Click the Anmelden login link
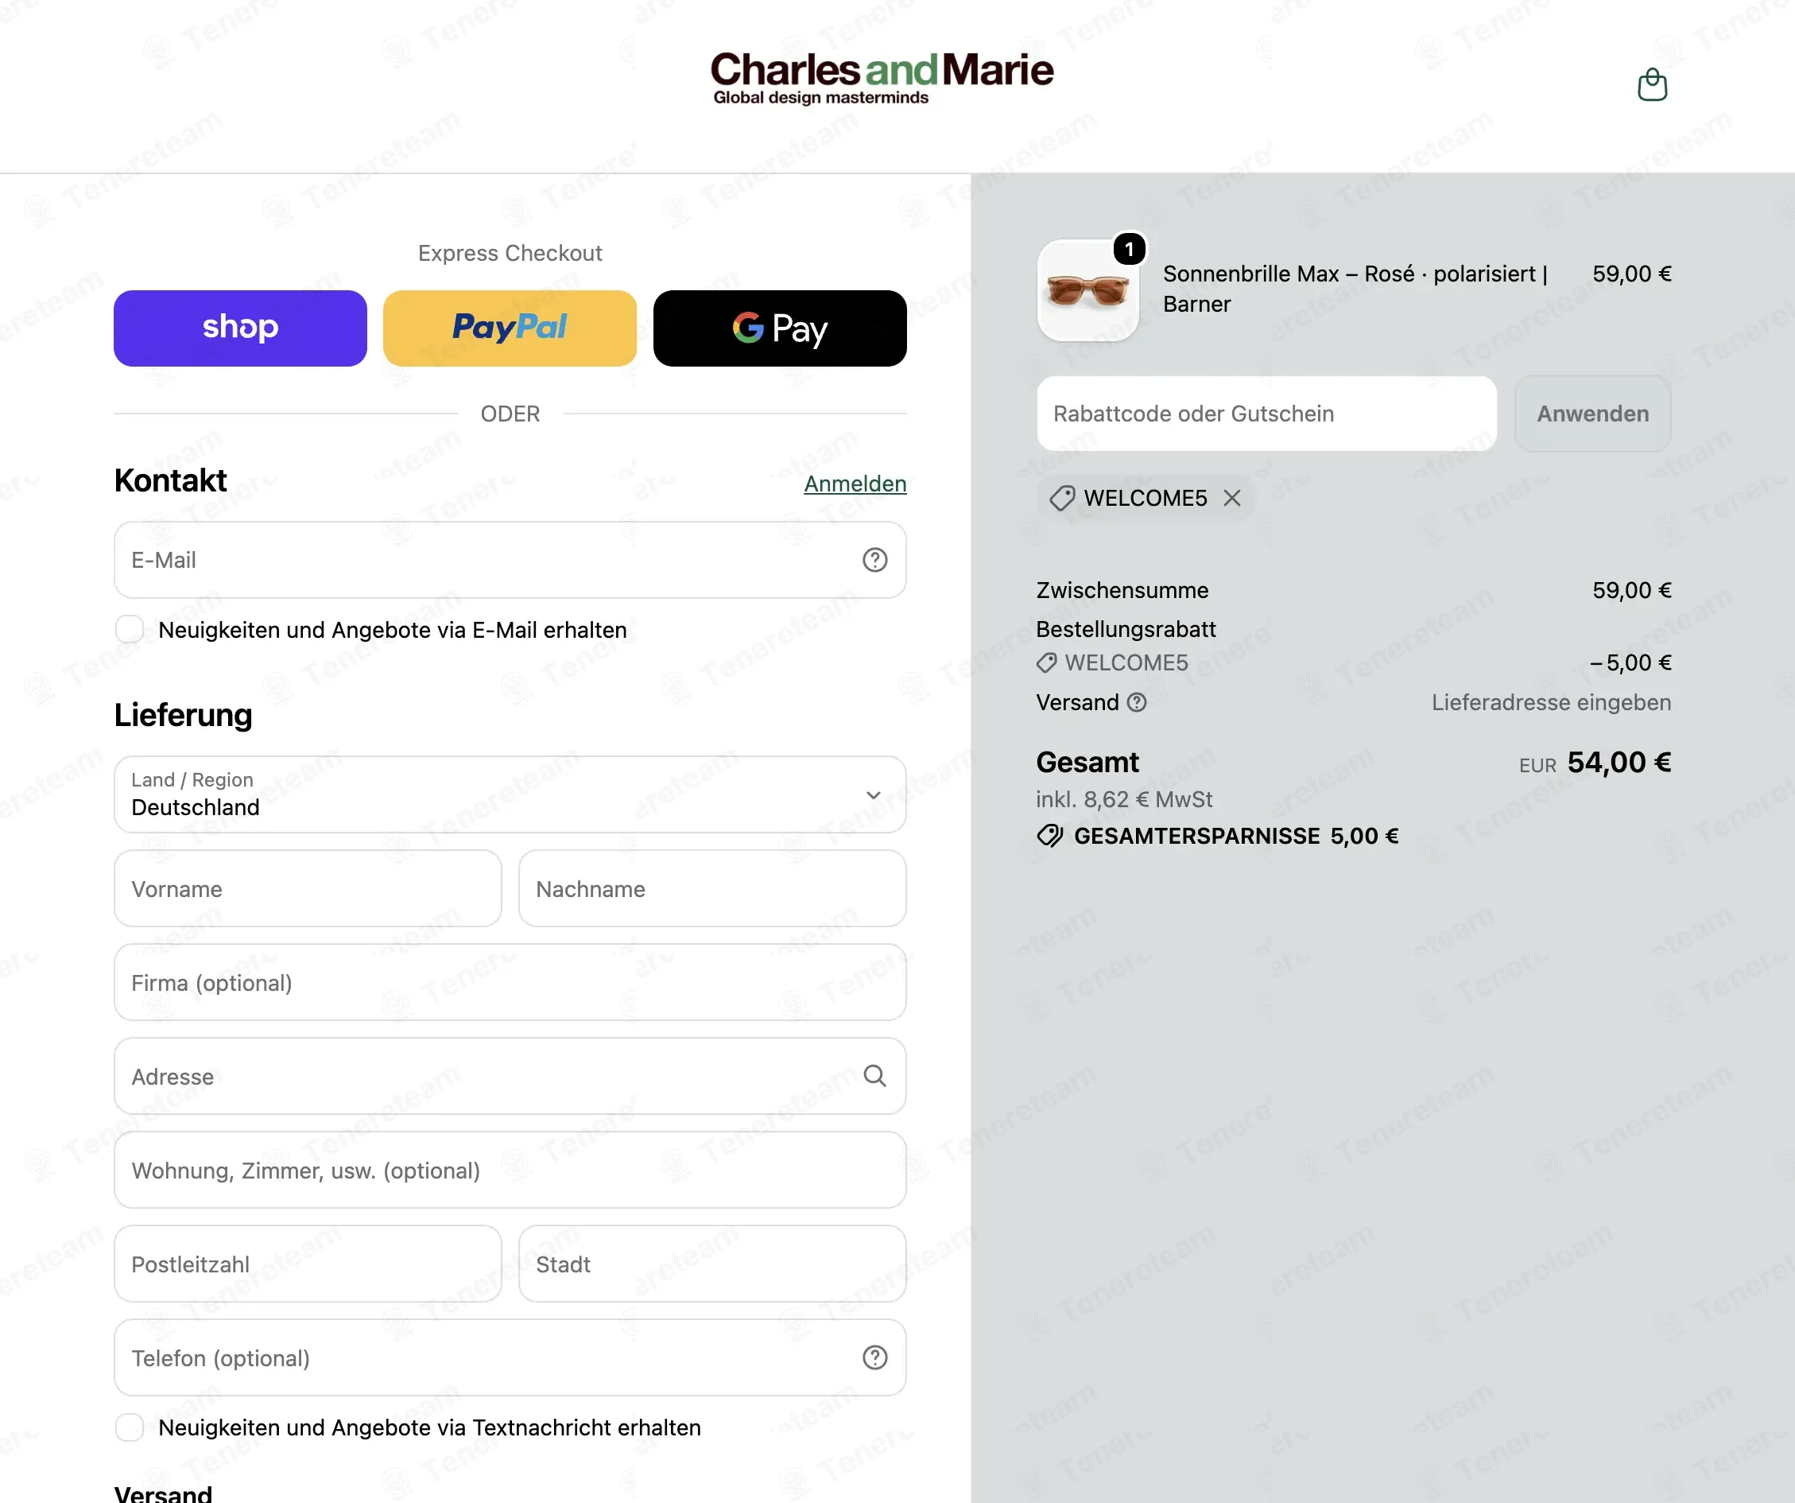 (x=855, y=484)
